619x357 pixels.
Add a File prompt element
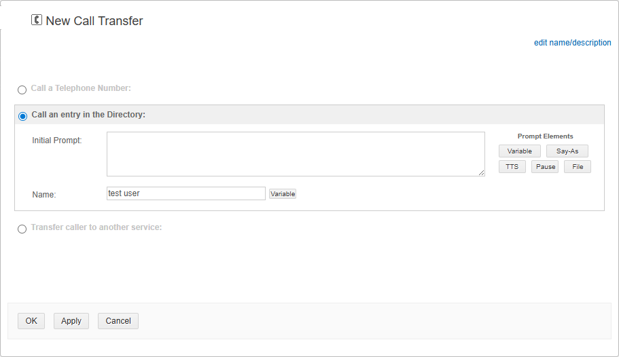tap(577, 167)
